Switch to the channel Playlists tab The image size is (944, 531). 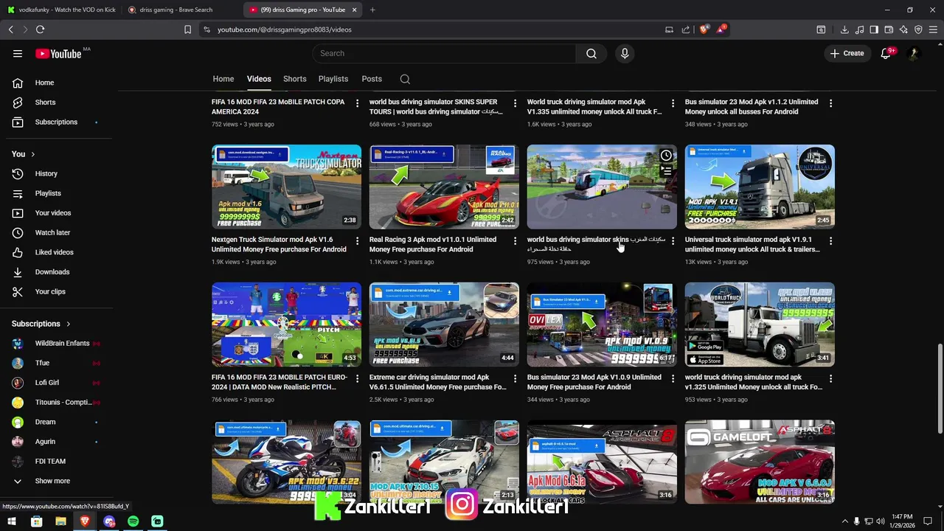click(333, 79)
